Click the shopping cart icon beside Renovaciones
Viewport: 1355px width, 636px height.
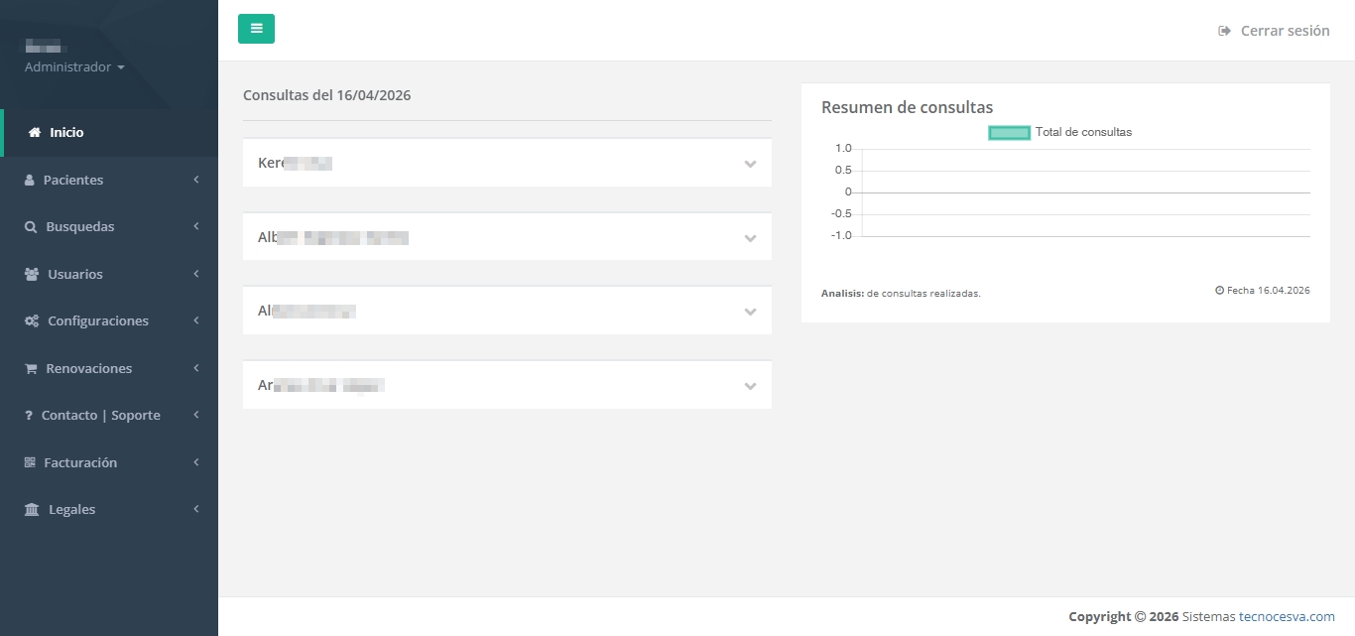click(x=31, y=369)
